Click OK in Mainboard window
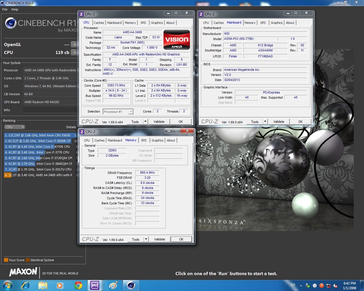Image resolution: width=364 pixels, height=291 pixels. (300, 122)
